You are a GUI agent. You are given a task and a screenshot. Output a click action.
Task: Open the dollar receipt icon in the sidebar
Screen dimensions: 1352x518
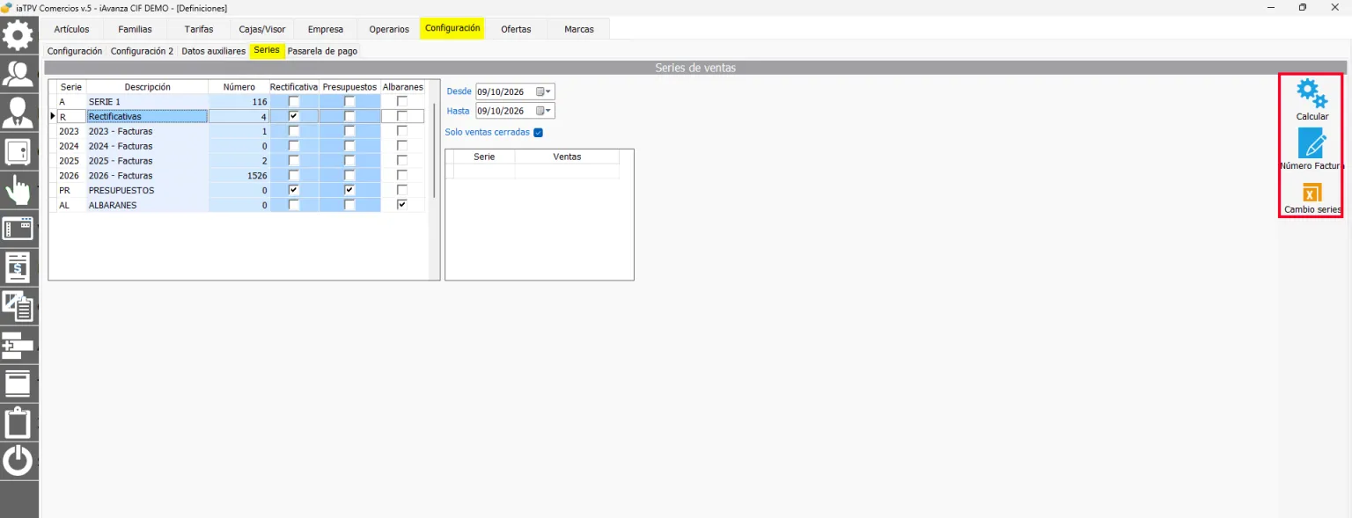[18, 267]
